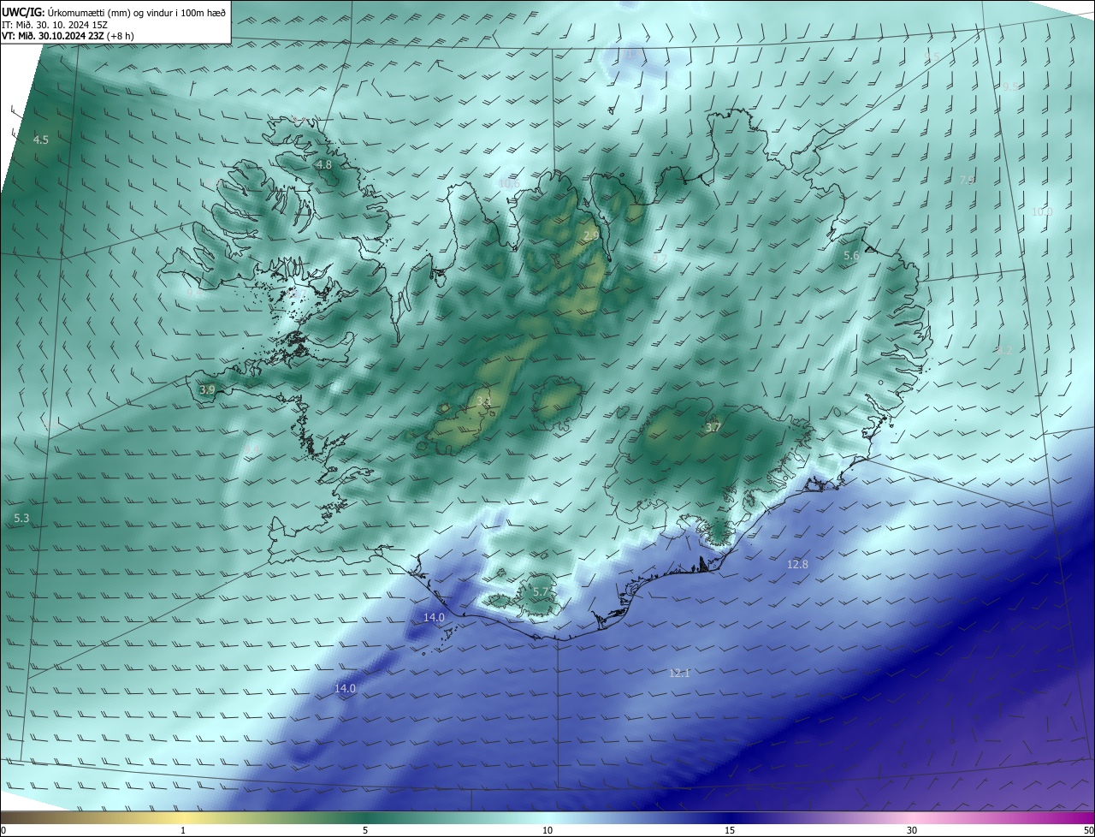Click the faint 10.6 value label
Viewport: 1095px width, 837px height.
508,183
